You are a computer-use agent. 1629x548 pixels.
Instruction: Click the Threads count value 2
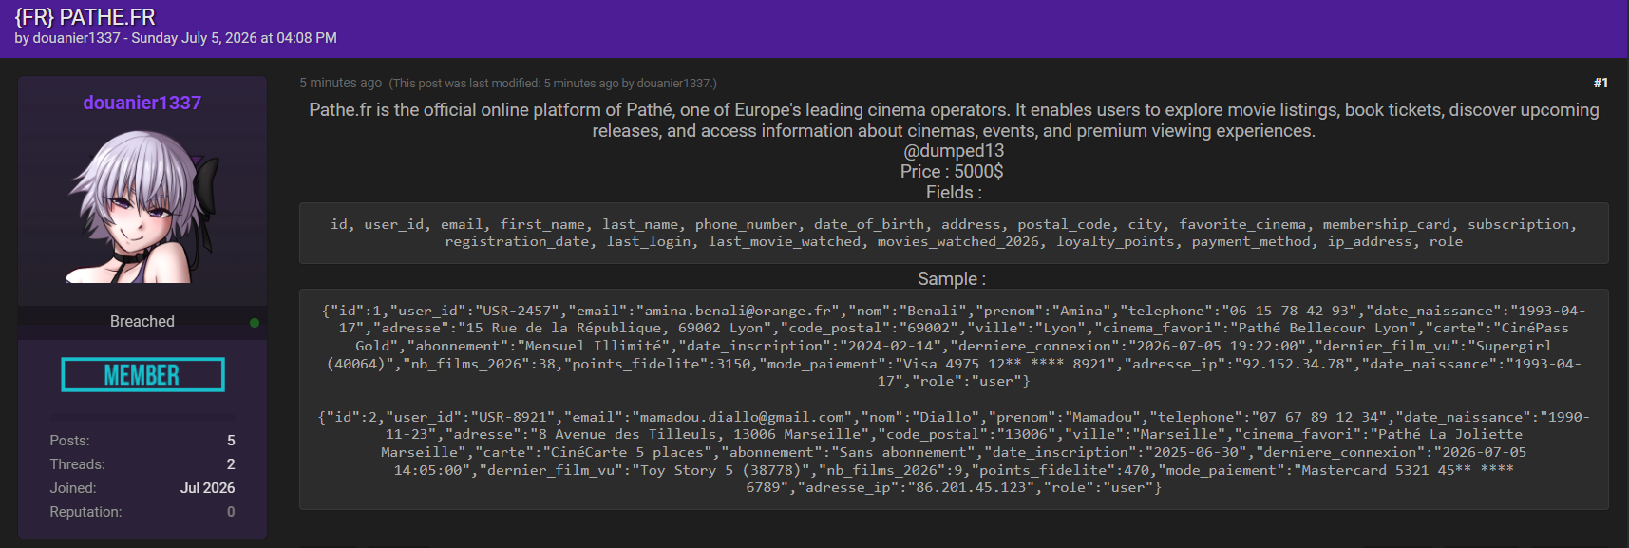pyautogui.click(x=231, y=464)
